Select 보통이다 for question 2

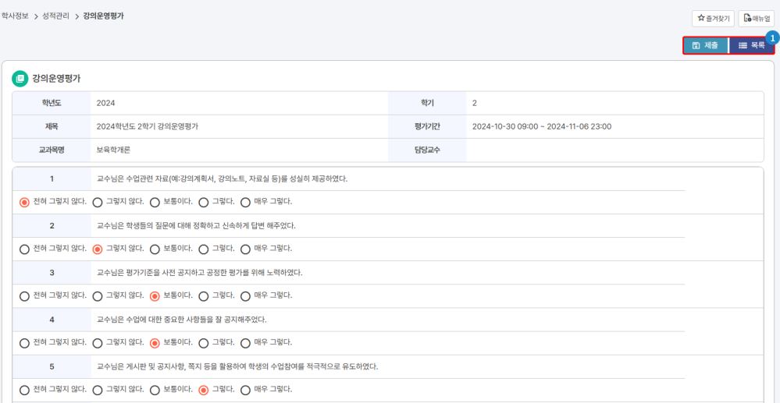coord(155,249)
